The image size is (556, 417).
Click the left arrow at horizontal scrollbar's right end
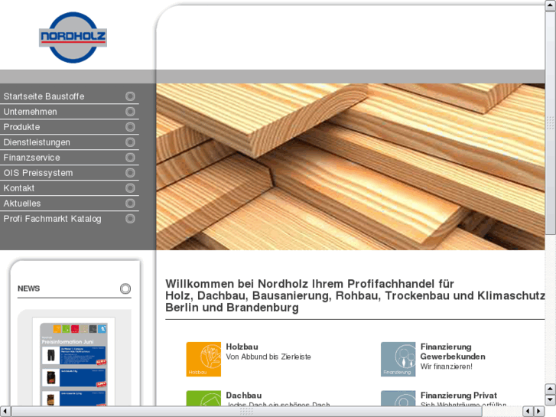coord(528,412)
